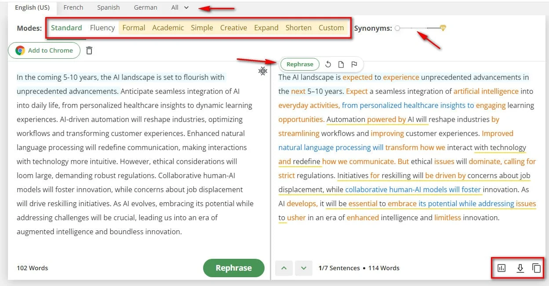
Task: Go to next sentence with down chevron
Action: click(x=303, y=268)
